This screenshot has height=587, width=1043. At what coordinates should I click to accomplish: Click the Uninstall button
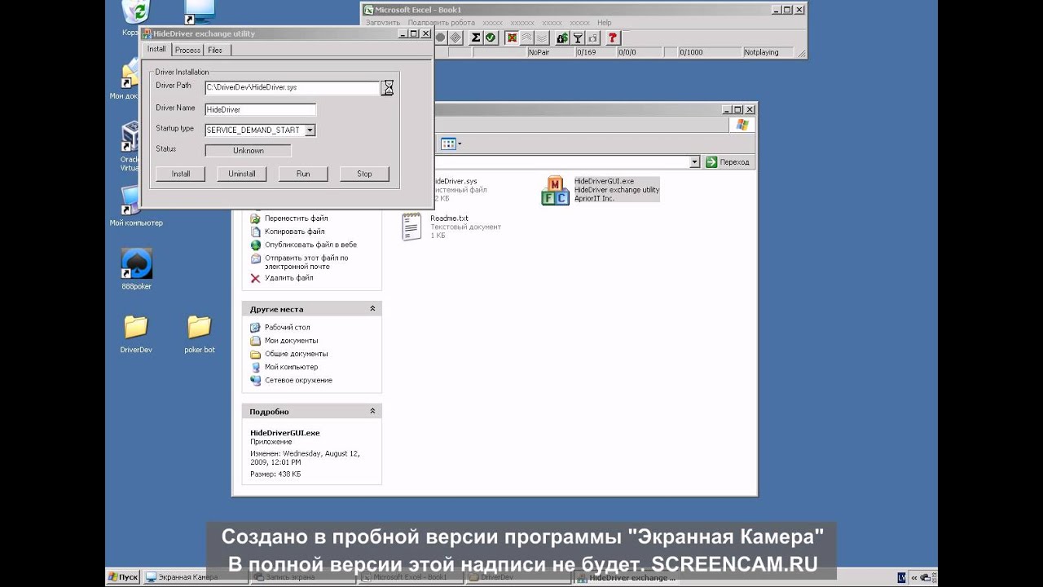242,174
